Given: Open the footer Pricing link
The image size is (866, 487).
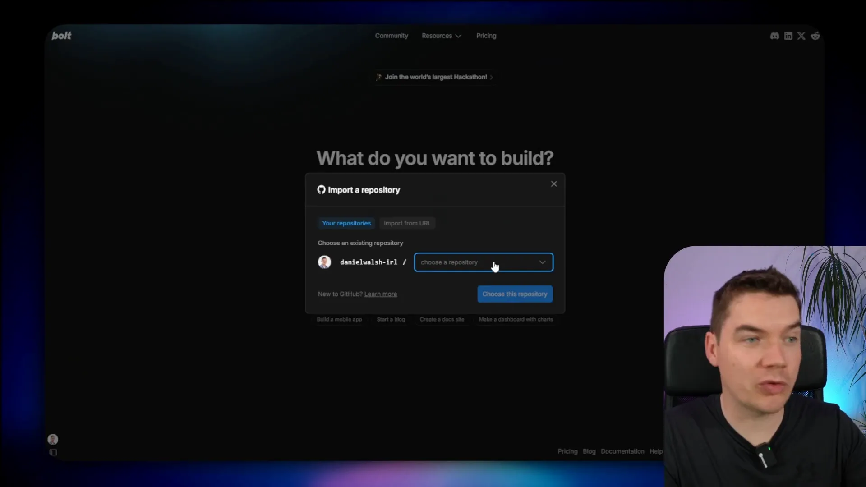Looking at the screenshot, I should tap(567, 451).
